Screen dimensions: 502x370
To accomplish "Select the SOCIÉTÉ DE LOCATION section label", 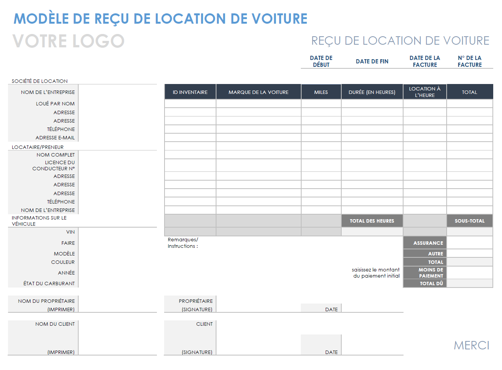I will click(40, 81).
